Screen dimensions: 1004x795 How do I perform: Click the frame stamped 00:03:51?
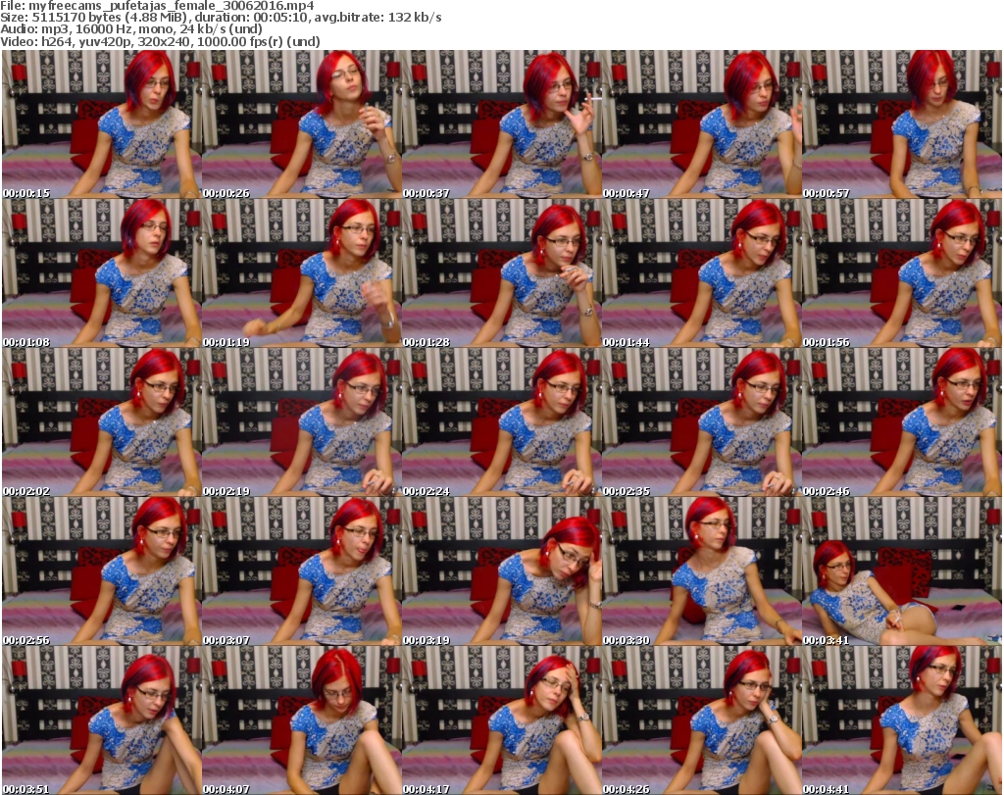101,720
